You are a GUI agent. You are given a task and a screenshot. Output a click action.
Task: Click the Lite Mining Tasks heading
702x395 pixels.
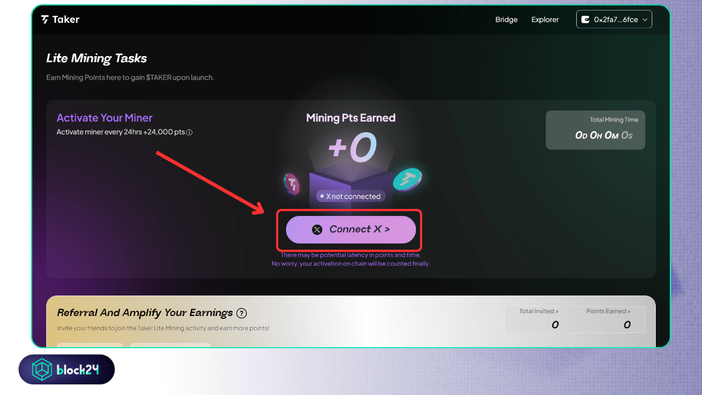coord(97,58)
